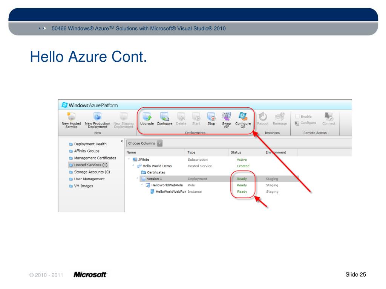
Task: Click the Role type cell
Action: tap(191, 185)
